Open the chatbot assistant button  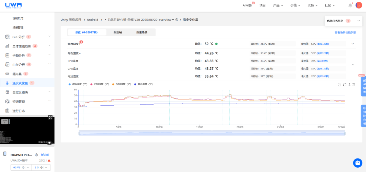click(x=358, y=163)
